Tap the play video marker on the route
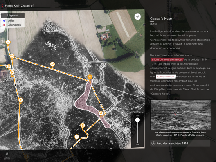The height and width of the screenshot is (162, 216). coord(12,72)
